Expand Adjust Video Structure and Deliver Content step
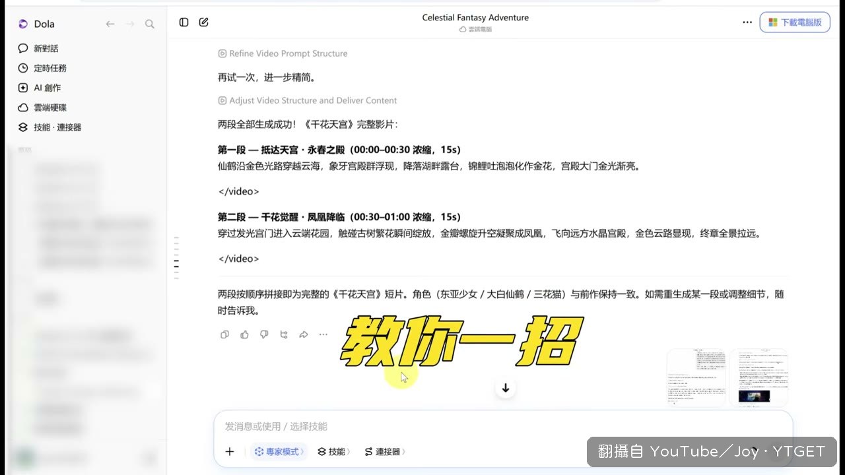 pos(308,100)
